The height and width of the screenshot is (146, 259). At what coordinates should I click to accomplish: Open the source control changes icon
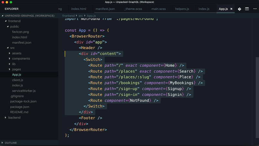pyautogui.click(x=239, y=9)
